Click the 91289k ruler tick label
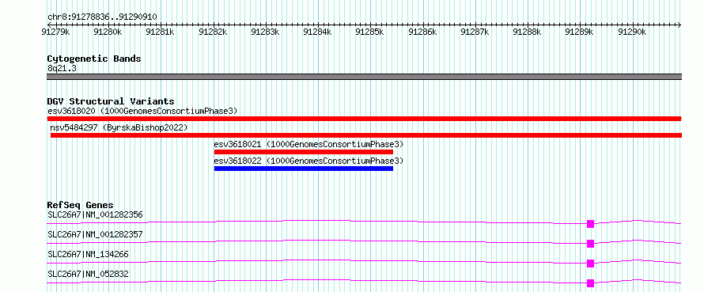The image size is (704, 292). click(x=580, y=32)
